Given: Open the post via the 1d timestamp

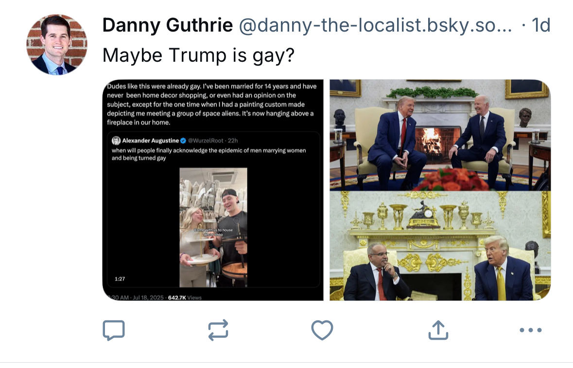Looking at the screenshot, I should click(541, 26).
